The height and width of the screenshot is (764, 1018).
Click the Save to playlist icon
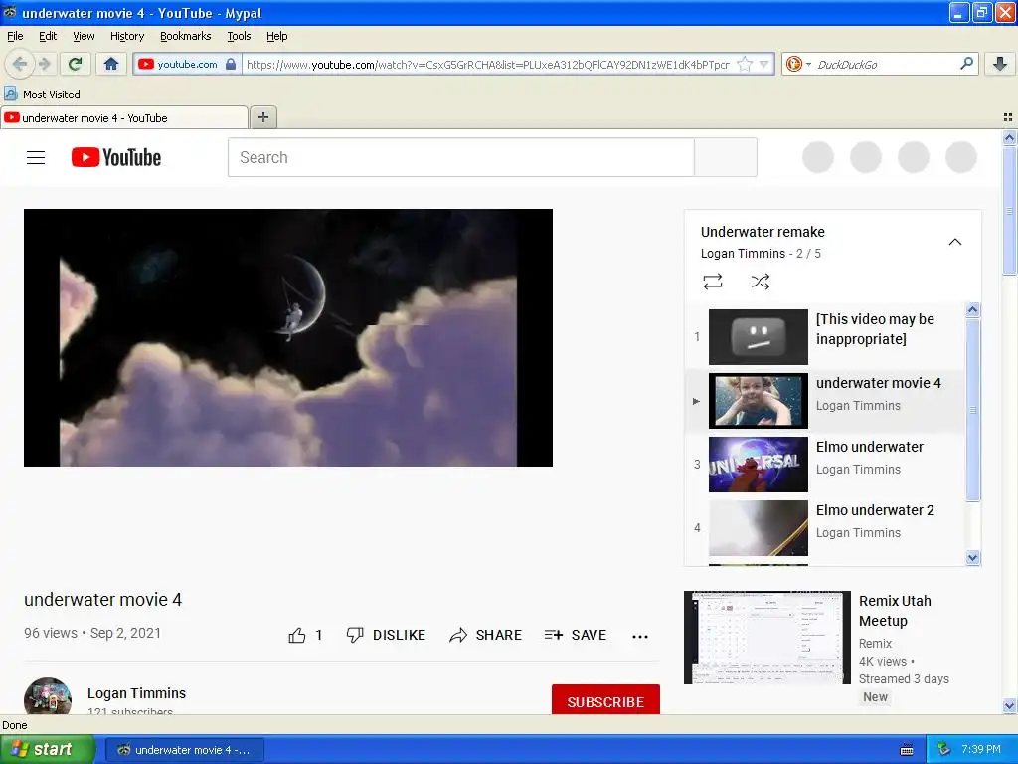click(x=553, y=635)
